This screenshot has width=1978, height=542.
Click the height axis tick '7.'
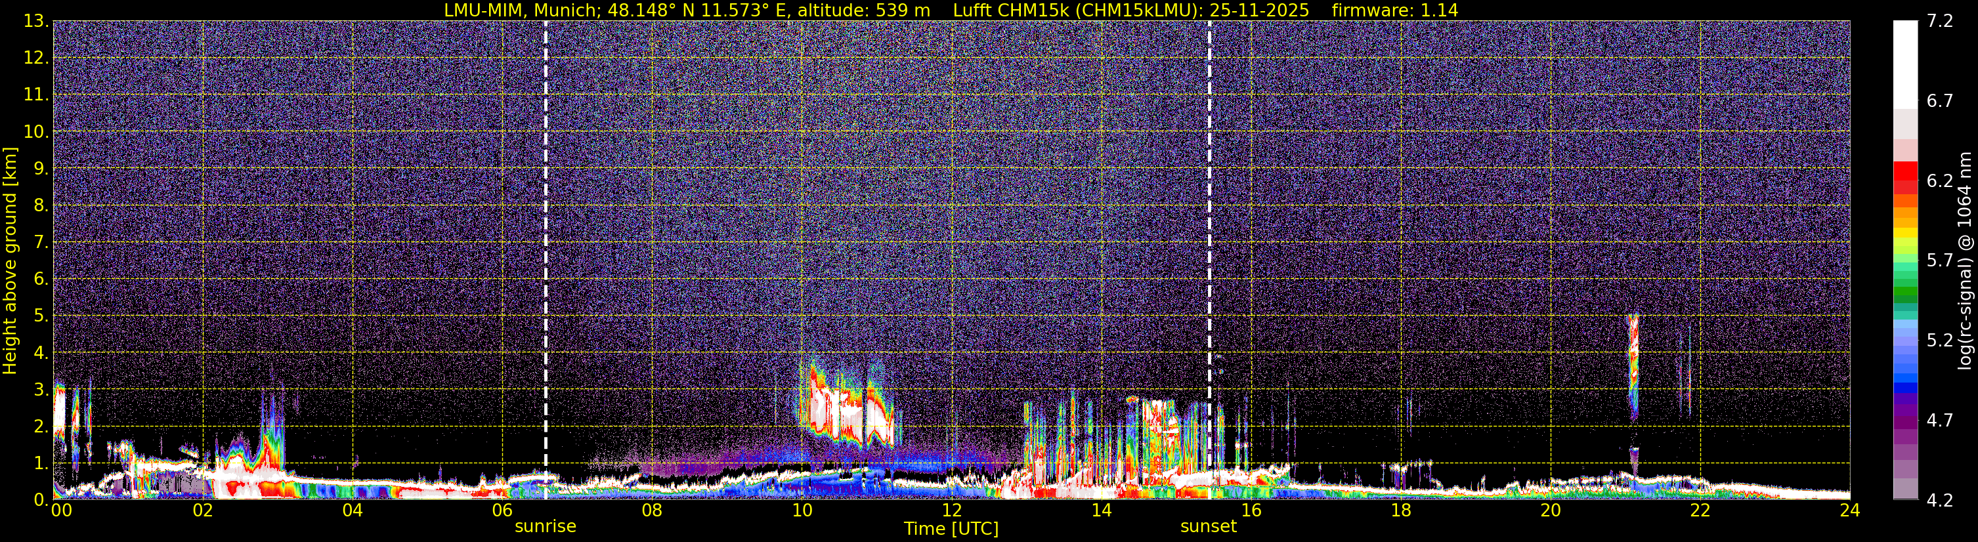41,242
